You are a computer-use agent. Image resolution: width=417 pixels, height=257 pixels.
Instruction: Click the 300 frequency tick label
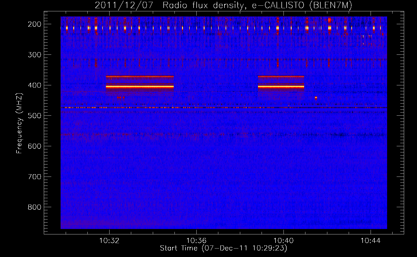(x=35, y=55)
